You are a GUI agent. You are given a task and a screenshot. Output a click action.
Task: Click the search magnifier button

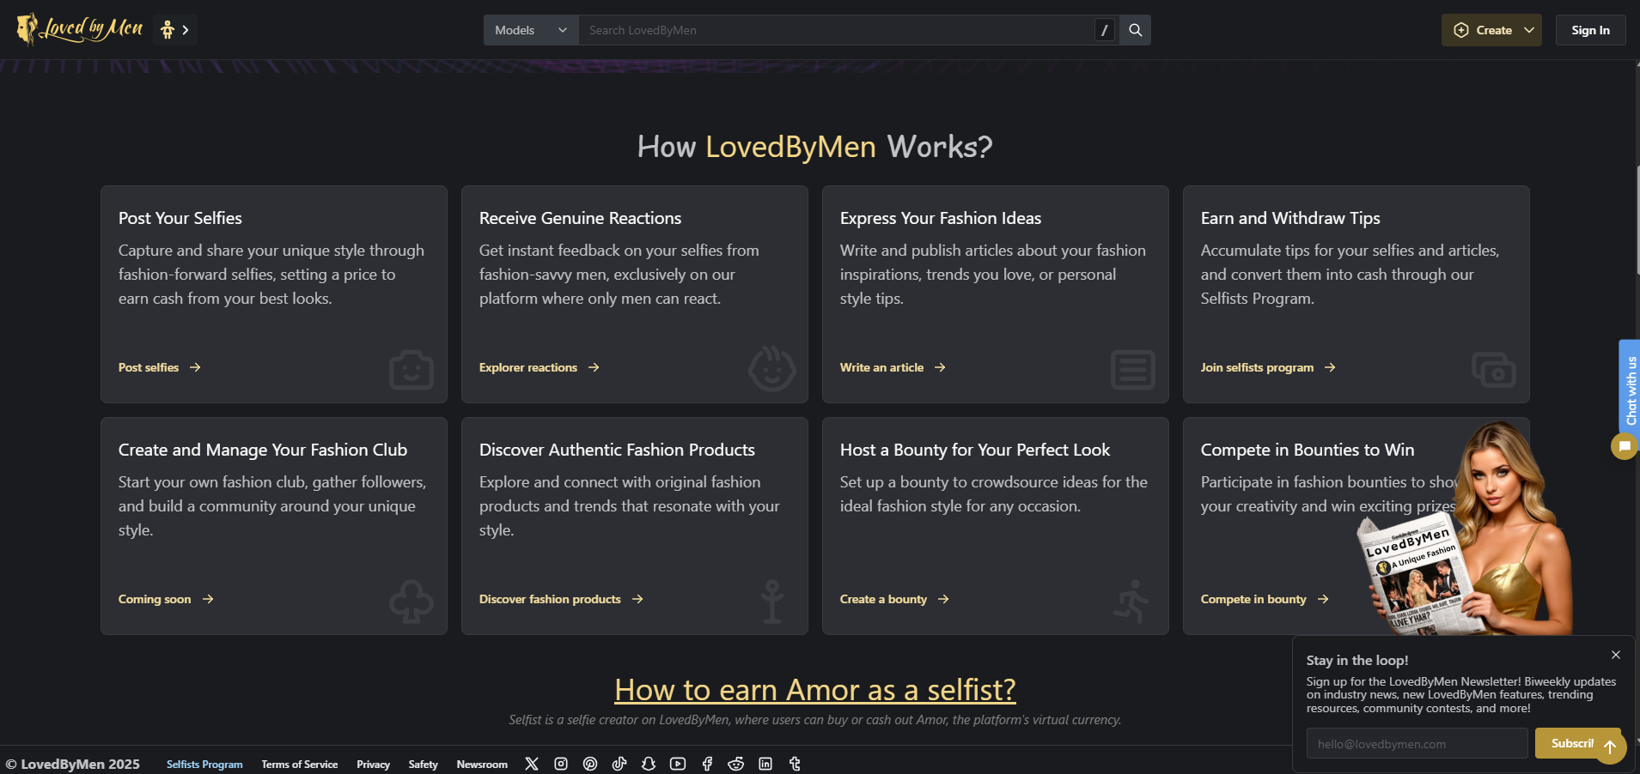pos(1135,30)
